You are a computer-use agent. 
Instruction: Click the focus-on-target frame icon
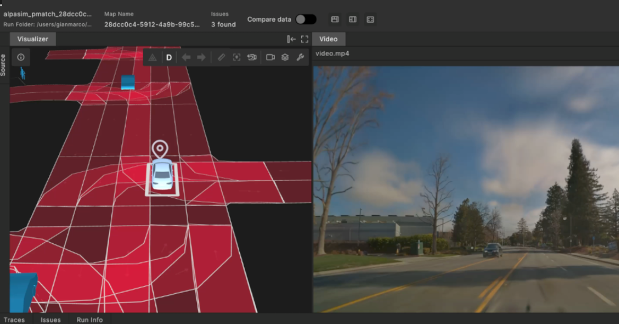click(x=236, y=58)
